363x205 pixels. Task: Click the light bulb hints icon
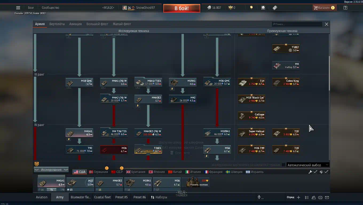[x=251, y=8]
